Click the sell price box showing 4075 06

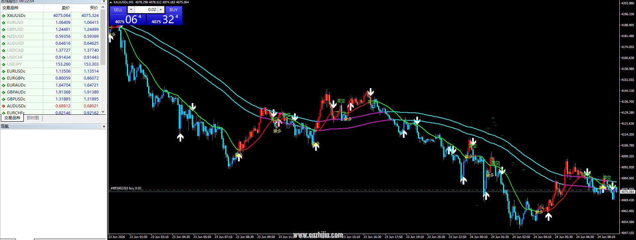128,19
